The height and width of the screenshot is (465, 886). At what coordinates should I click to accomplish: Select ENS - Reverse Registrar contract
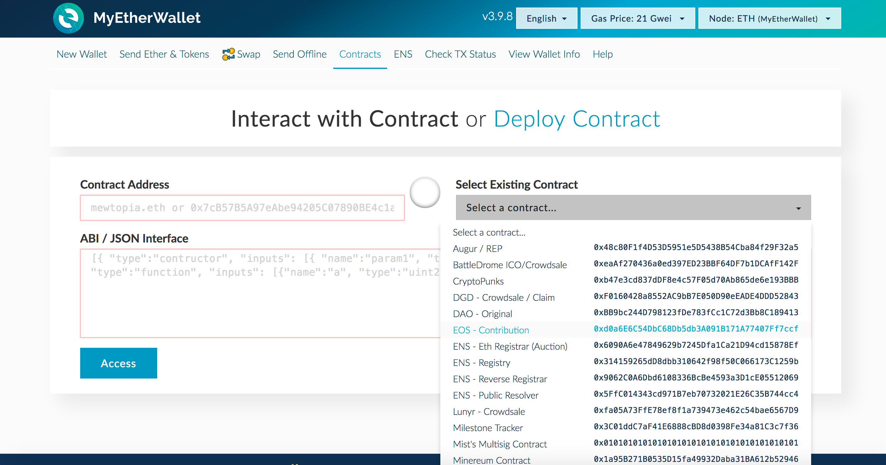coord(626,379)
